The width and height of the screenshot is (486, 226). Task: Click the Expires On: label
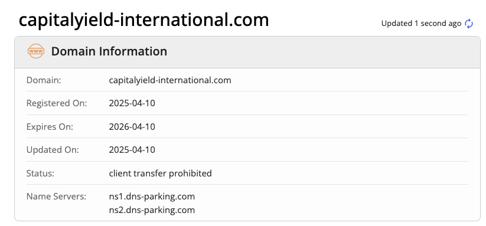tap(50, 127)
